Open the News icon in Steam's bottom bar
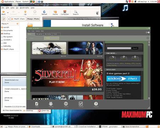Screen dimensions: 160x128 point(37,104)
